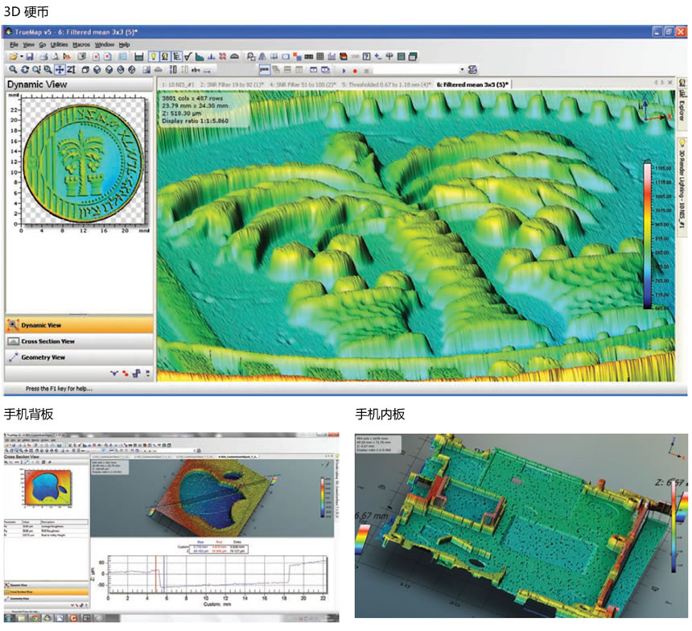This screenshot has width=692, height=631.
Task: Click the height color scale bar
Action: click(x=647, y=235)
